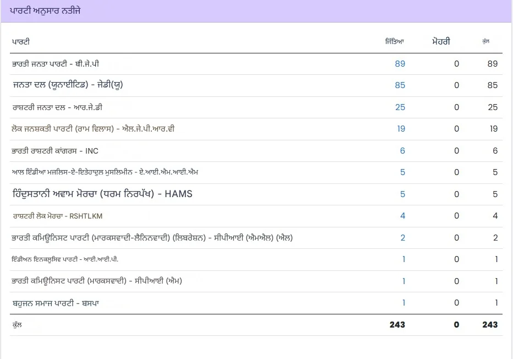Screen dimensions: 513x359
Task: Click the ਸੀਪੀਆਈ (ਐਮ) row's won link 1
Action: (403, 281)
